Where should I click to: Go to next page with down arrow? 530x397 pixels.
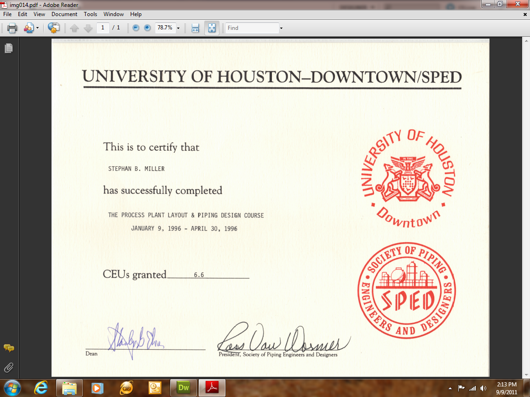88,28
